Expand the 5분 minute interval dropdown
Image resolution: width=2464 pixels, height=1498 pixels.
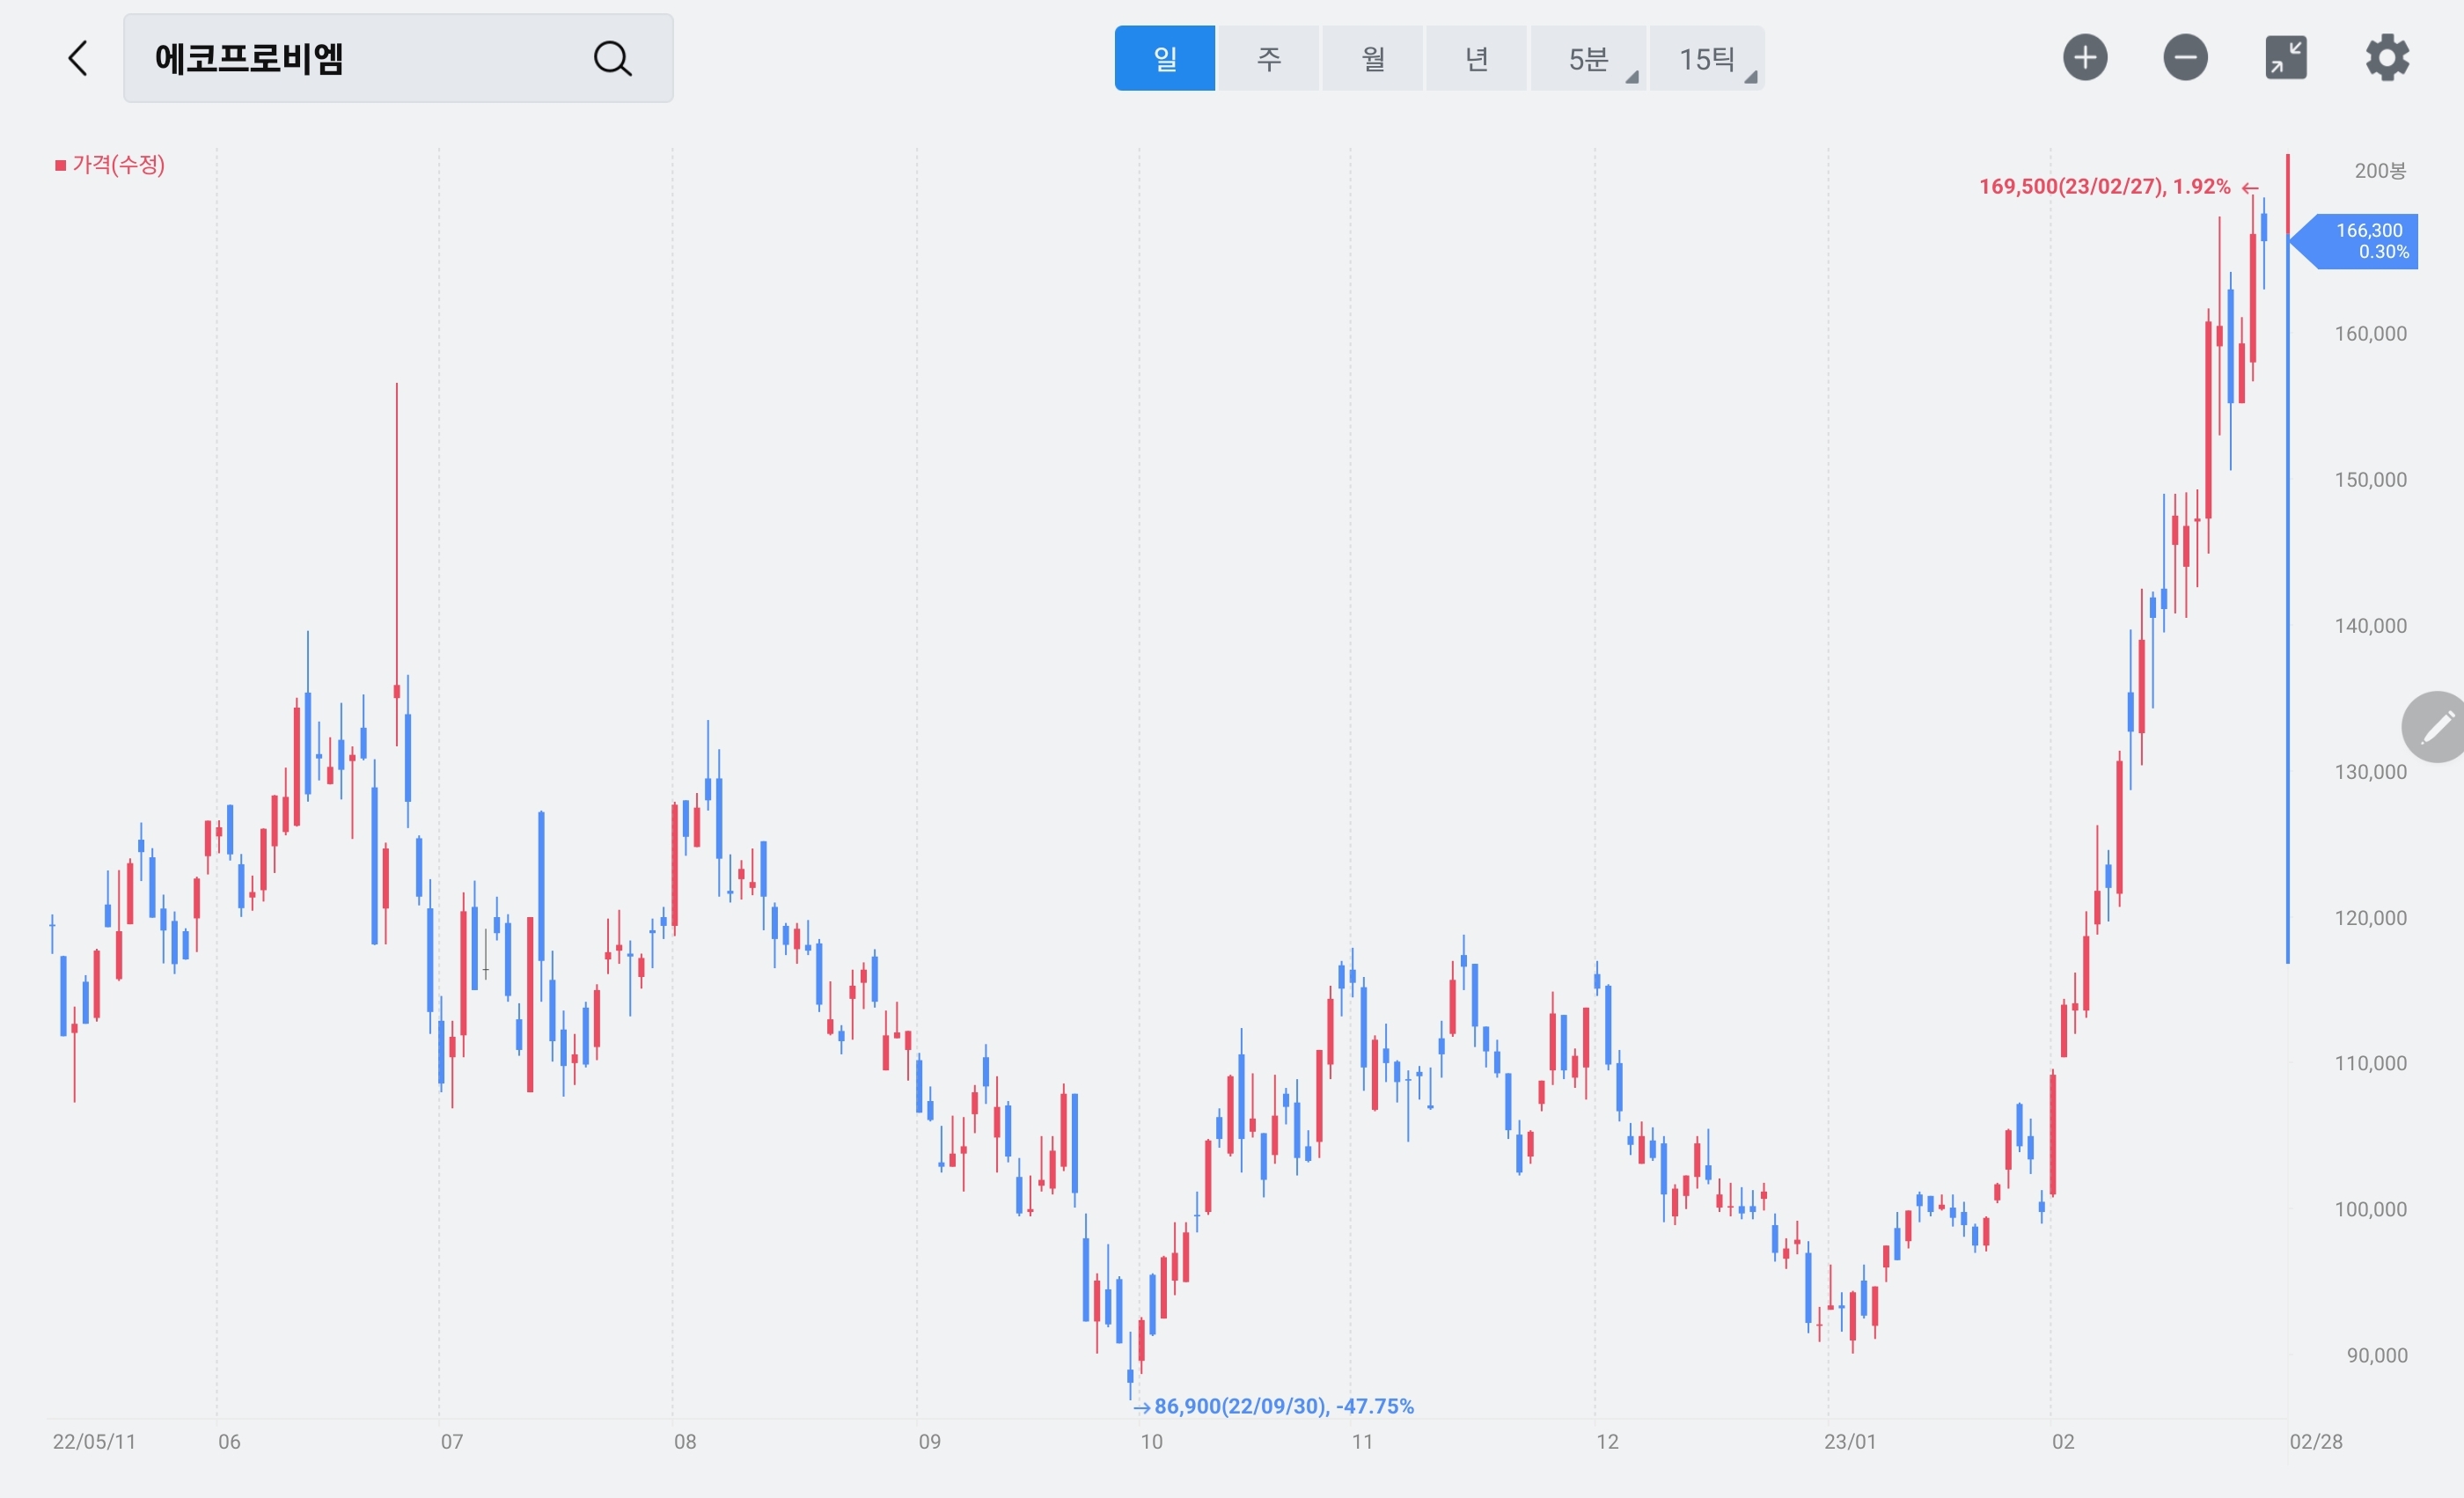click(x=1588, y=59)
